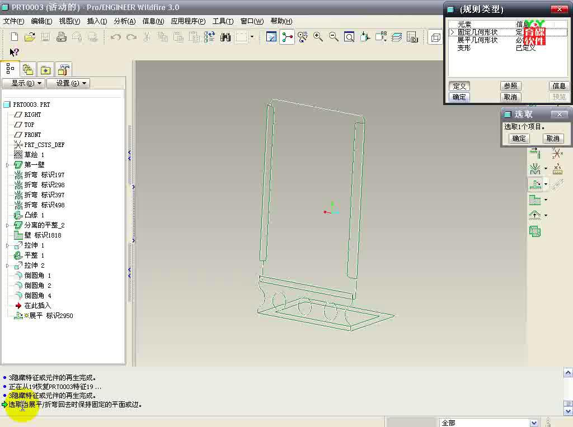This screenshot has height=427, width=573.
Task: Open the 编辑(E) menu
Action: (x=41, y=21)
